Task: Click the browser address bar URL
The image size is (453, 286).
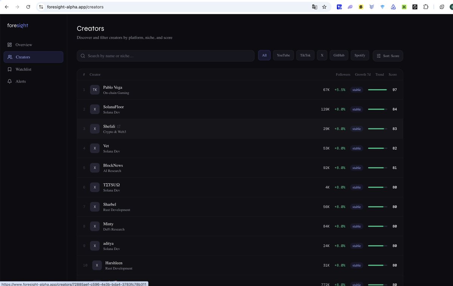Action: [x=75, y=7]
